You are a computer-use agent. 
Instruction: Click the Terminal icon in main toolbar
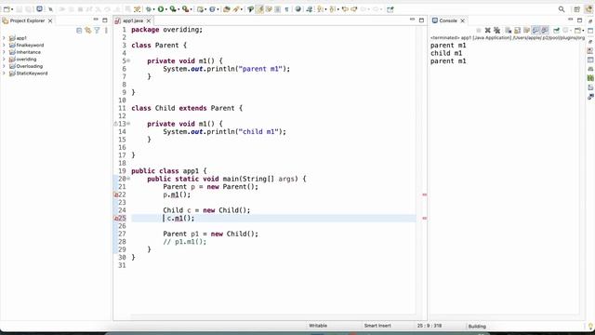39,9
